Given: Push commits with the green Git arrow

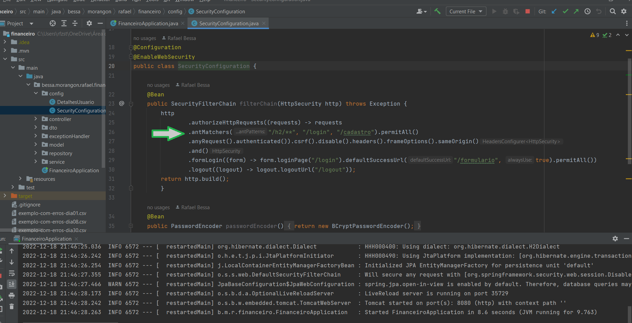Looking at the screenshot, I should 576,11.
